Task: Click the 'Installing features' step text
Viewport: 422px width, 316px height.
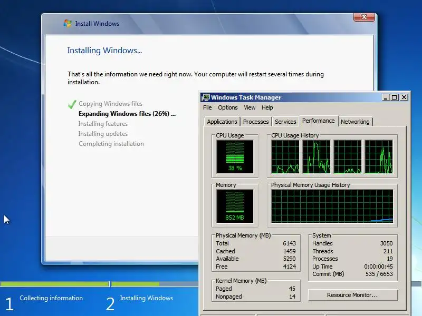Action: pyautogui.click(x=103, y=124)
